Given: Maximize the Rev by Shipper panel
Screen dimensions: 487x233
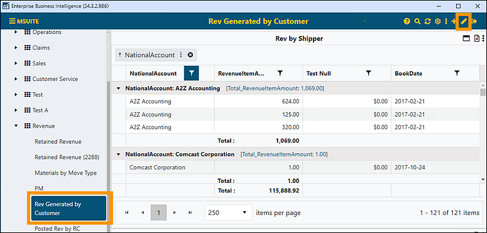Looking at the screenshot, I should pos(466,39).
